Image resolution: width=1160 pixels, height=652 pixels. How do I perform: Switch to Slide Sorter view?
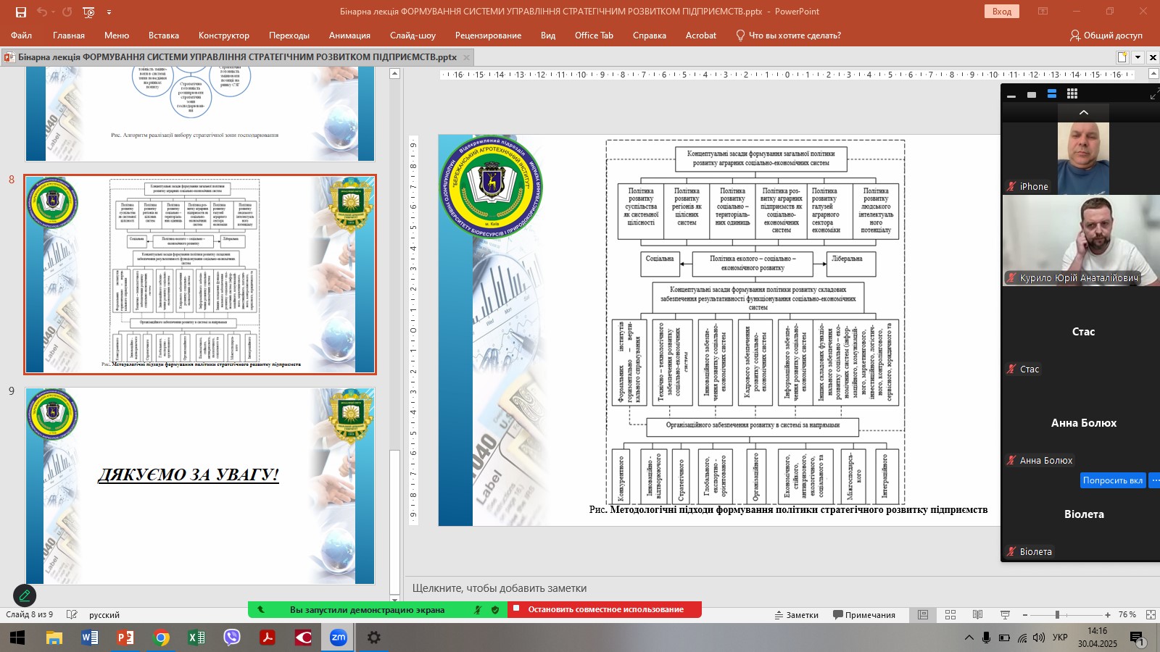point(950,614)
